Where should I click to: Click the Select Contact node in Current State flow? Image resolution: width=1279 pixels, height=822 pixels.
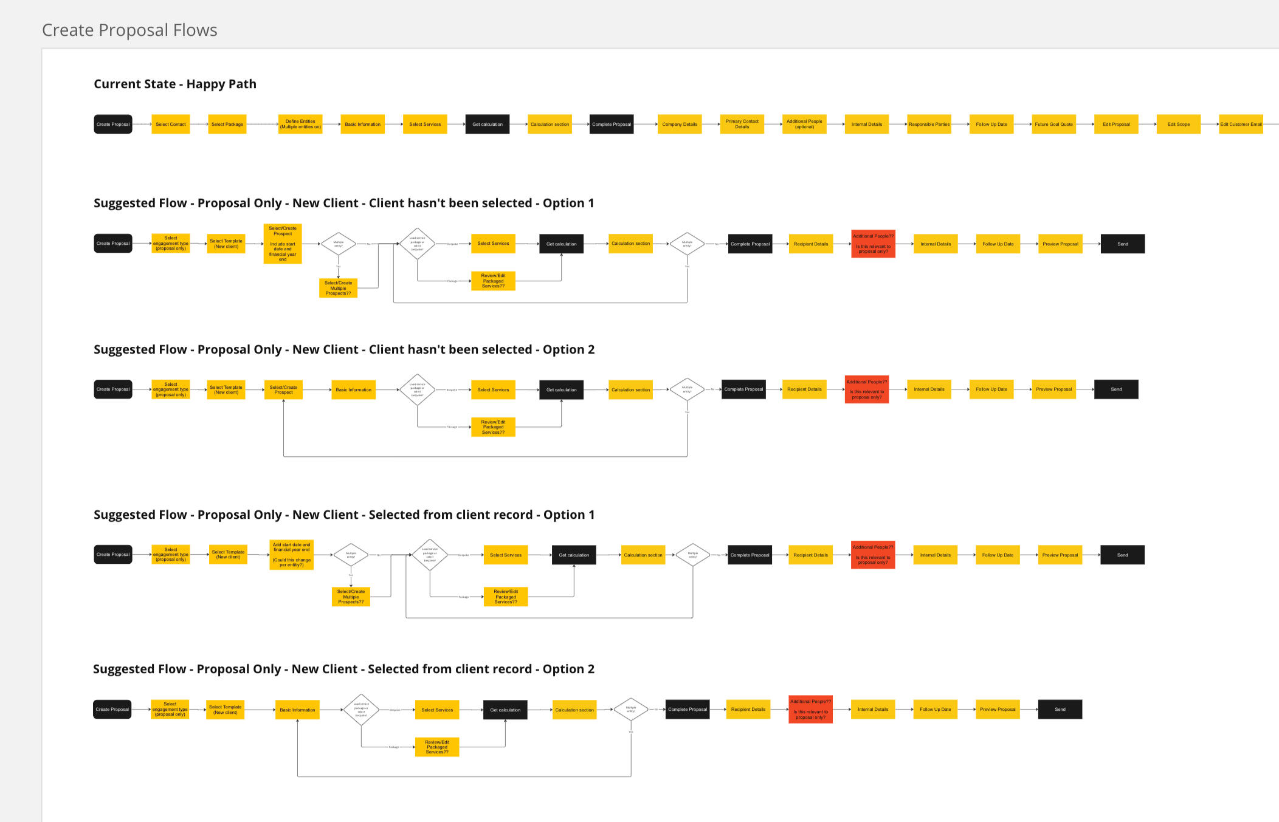pos(170,124)
